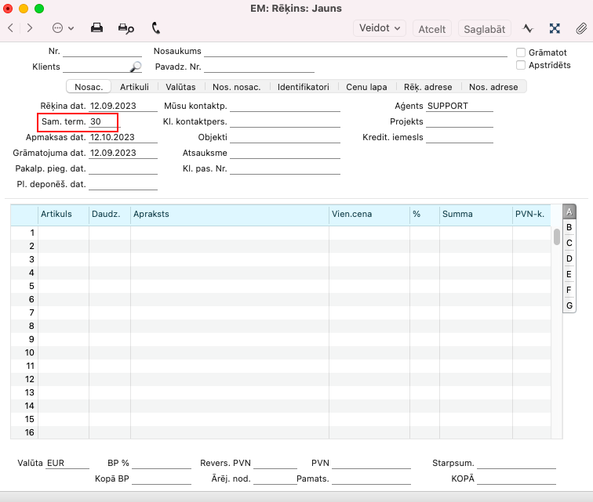593x502 pixels.
Task: Tick the Apstrīdēts checkbox
Action: [521, 66]
